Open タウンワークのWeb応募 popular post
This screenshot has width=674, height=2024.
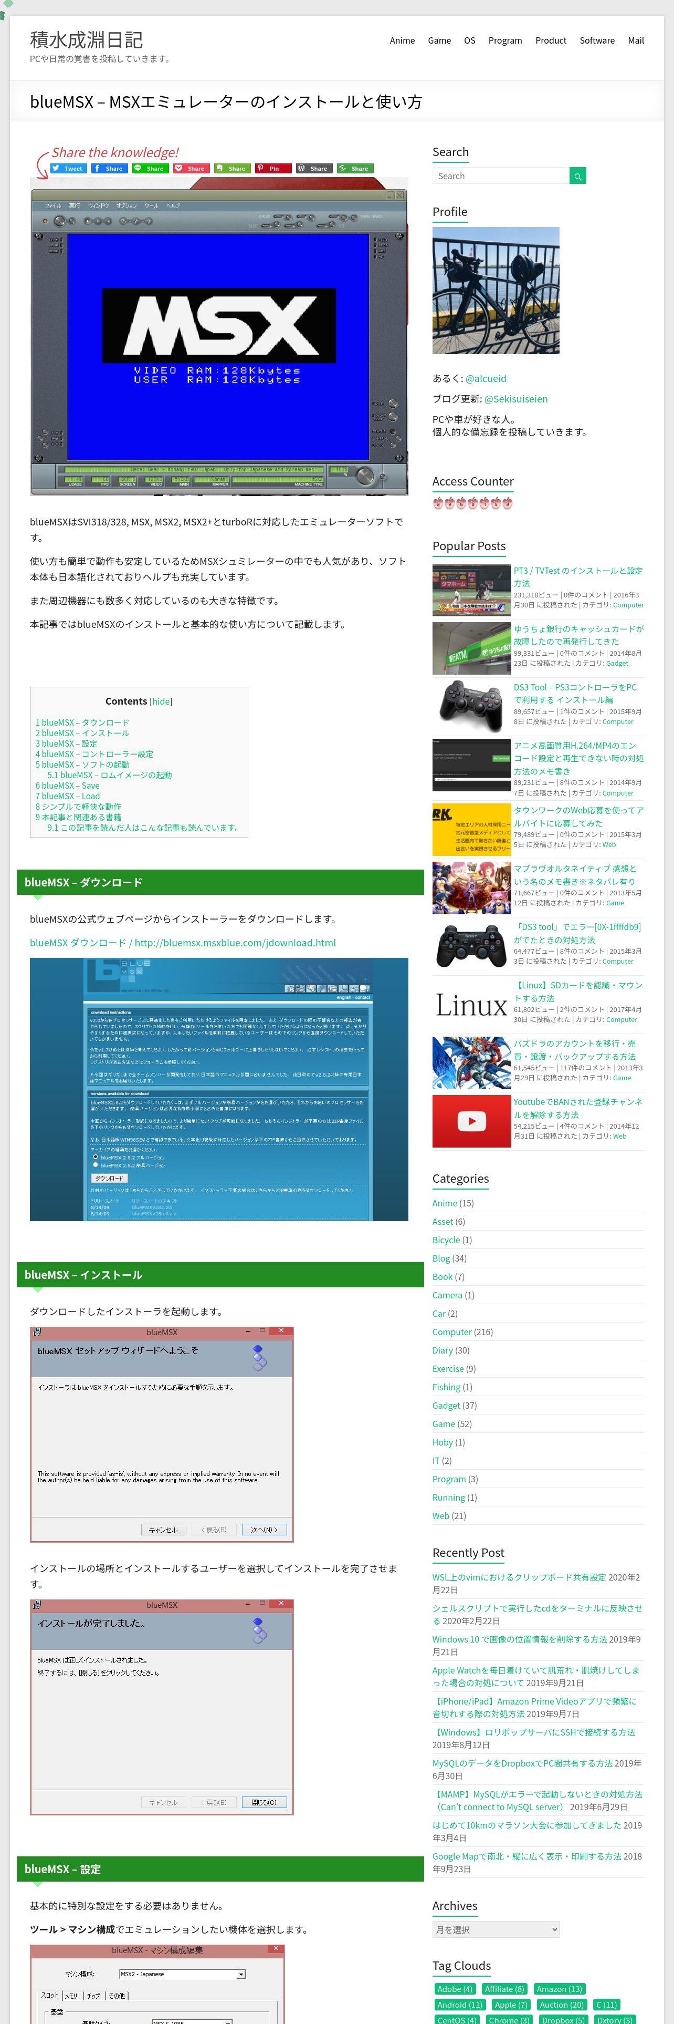click(578, 817)
